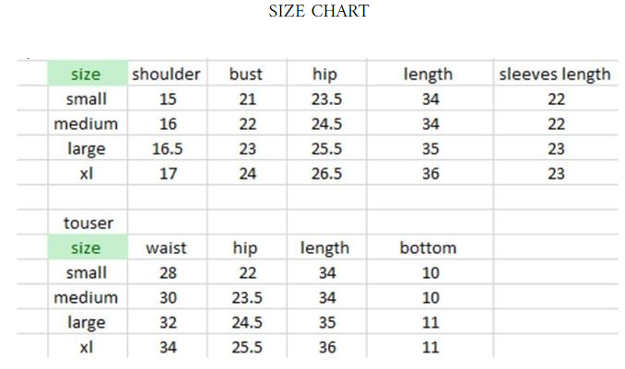Click the small shoulder value 15
The image size is (625, 369).
(x=167, y=99)
